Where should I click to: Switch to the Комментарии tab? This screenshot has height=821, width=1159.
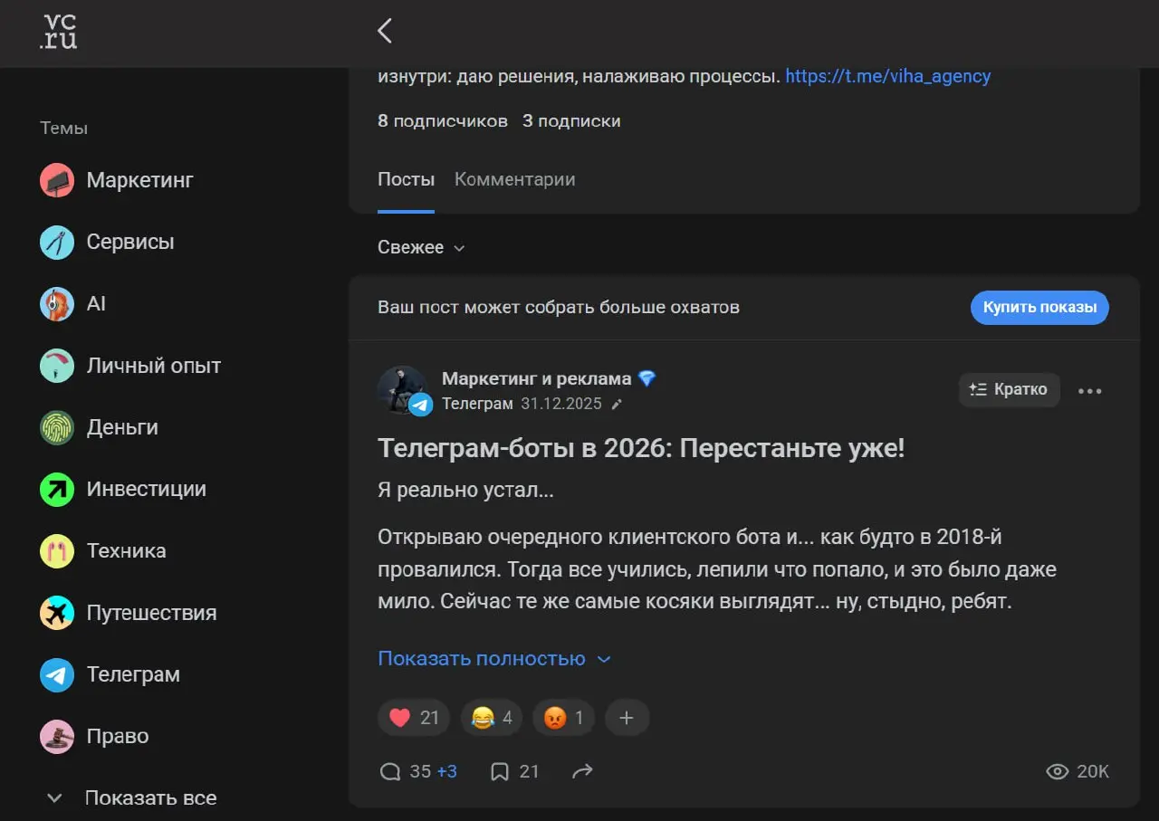514,179
